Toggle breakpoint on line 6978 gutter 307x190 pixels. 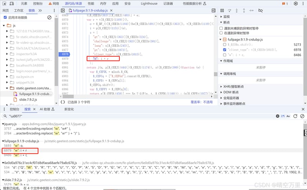coord(64,54)
